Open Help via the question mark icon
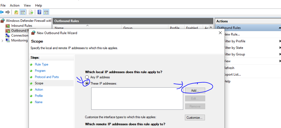281x128 pixels. 40,12
